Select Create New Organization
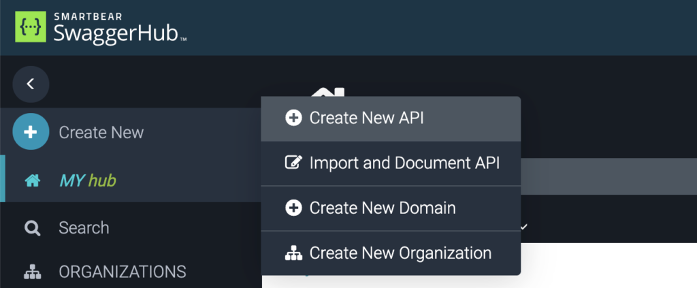The image size is (697, 288). [x=391, y=253]
